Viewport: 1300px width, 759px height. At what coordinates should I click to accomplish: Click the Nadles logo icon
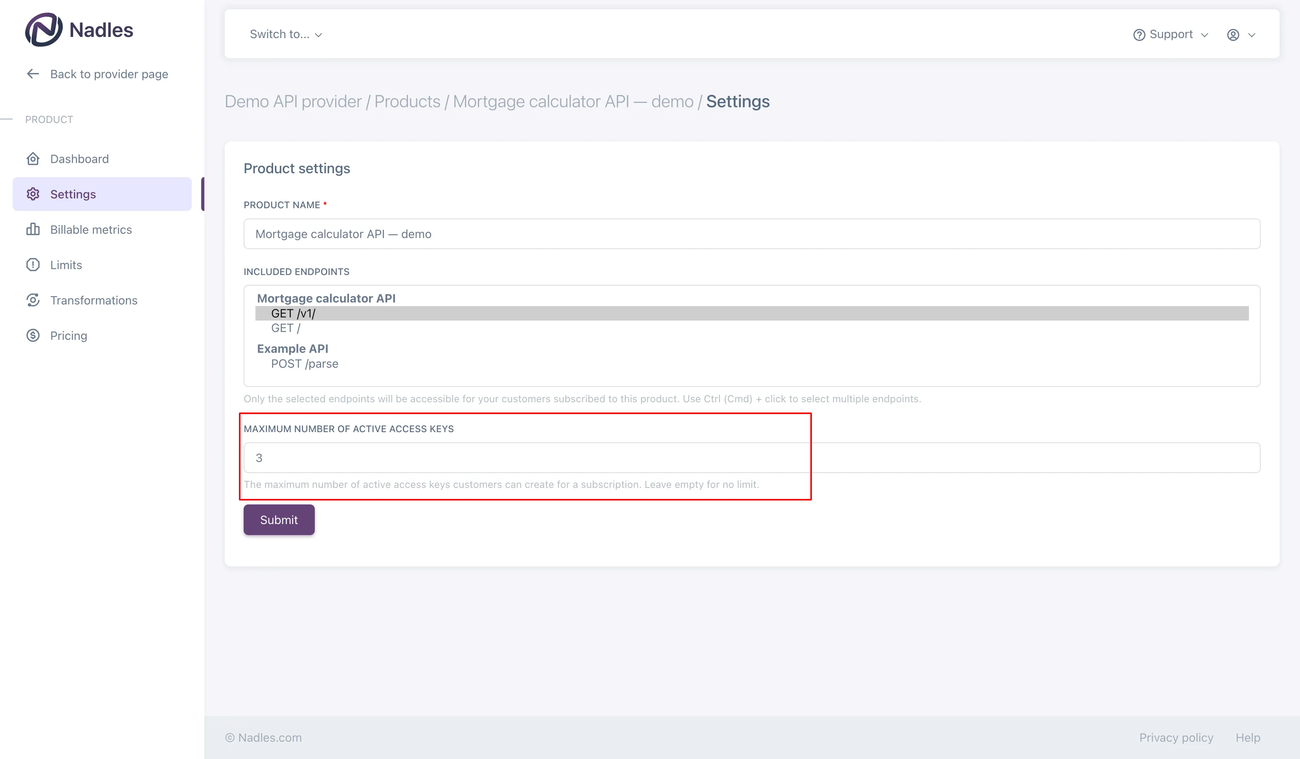coord(44,29)
